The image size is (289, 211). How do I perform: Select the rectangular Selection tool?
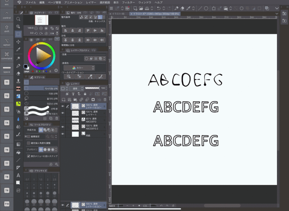18,34
